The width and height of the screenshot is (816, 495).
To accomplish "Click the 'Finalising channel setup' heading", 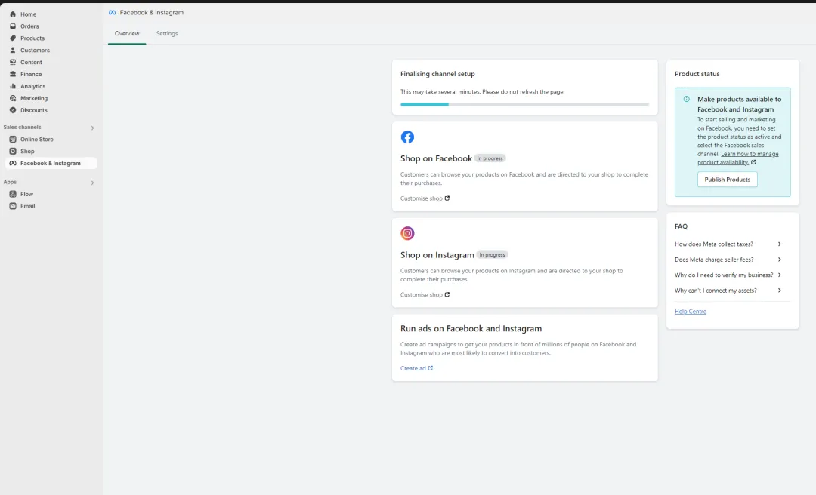I will 437,74.
